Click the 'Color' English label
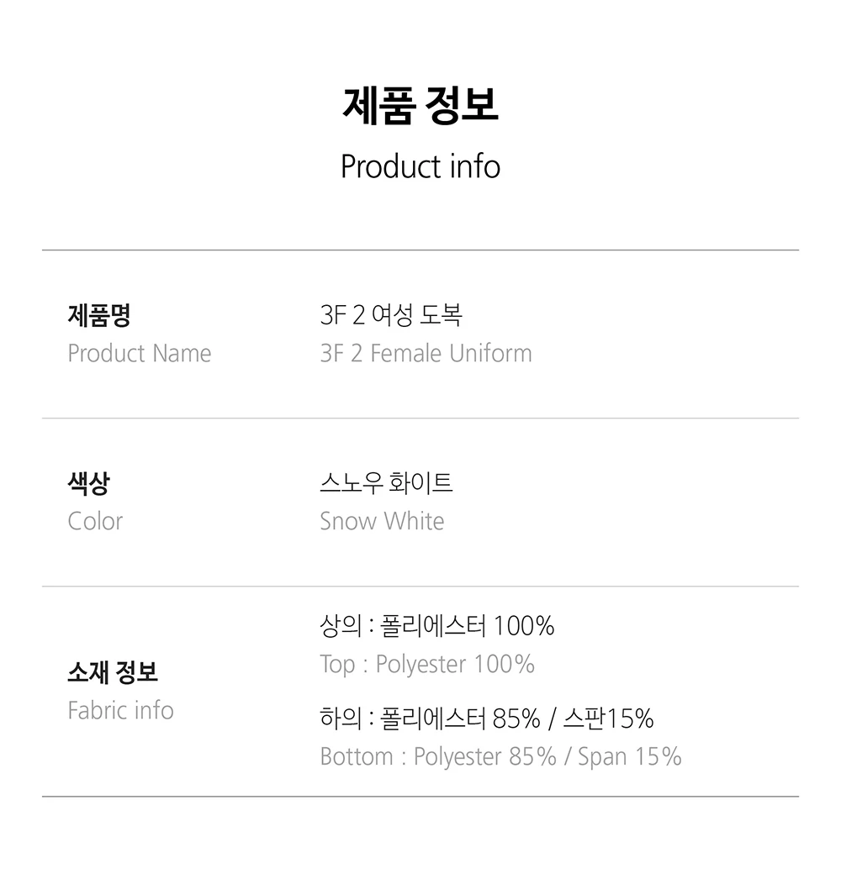The image size is (841, 879). pyautogui.click(x=95, y=522)
